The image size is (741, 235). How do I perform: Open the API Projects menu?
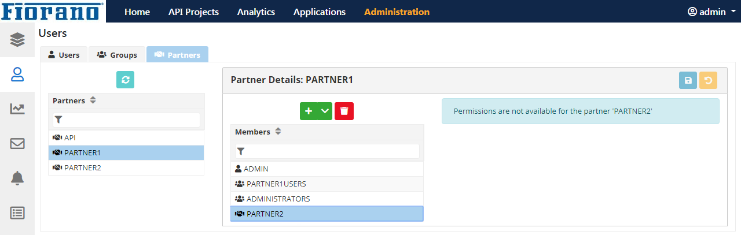(193, 12)
